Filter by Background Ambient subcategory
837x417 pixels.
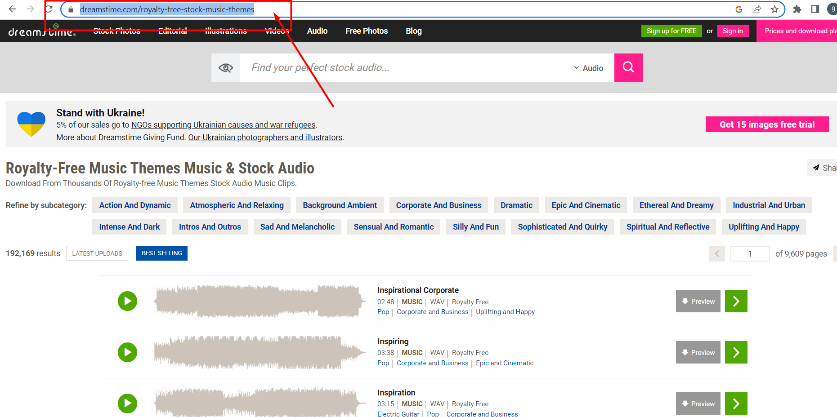340,205
